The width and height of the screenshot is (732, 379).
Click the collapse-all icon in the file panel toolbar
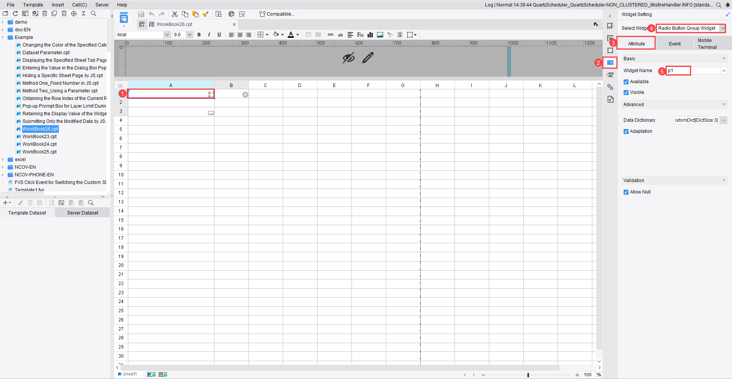coord(84,13)
